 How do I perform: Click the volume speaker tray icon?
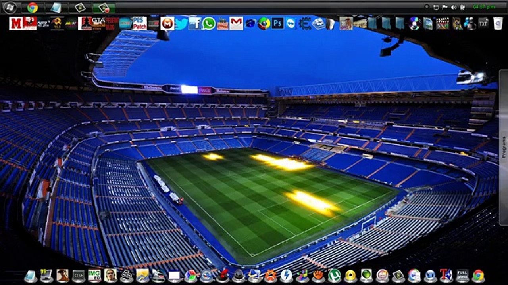453,7
